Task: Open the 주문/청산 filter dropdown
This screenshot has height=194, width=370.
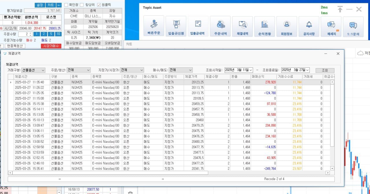Action: pyautogui.click(x=79, y=70)
